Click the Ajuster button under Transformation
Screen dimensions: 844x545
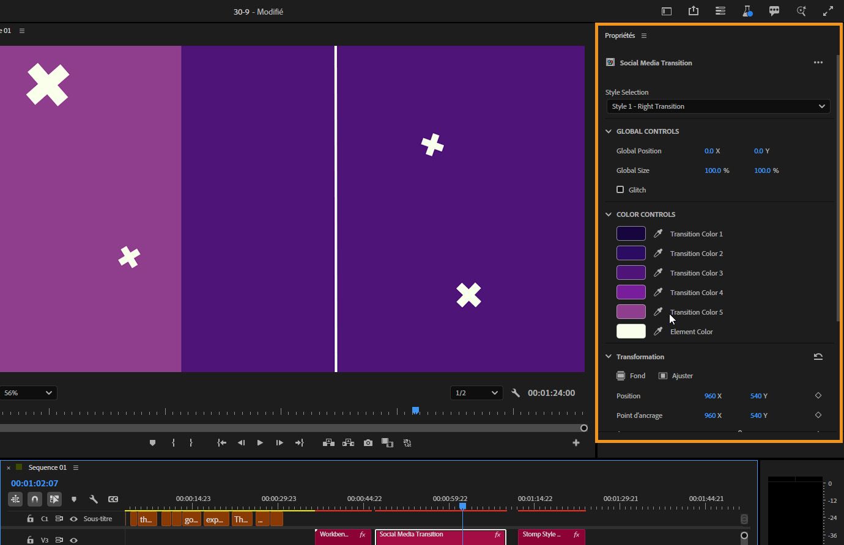[676, 376]
